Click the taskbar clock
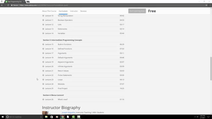This screenshot has height=119, width=212. click(202, 117)
